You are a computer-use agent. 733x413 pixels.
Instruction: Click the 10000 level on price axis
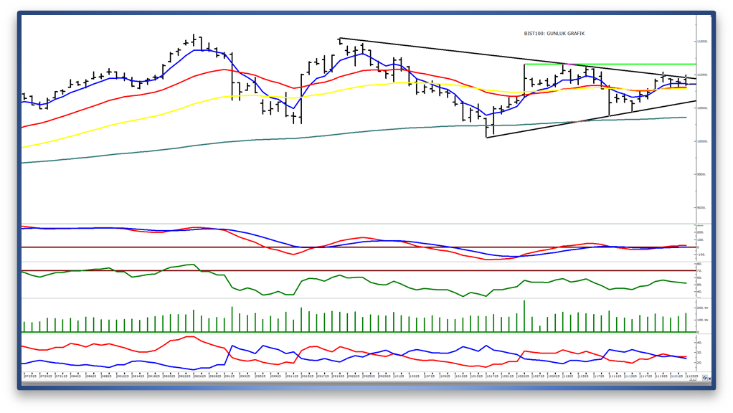[x=701, y=141]
